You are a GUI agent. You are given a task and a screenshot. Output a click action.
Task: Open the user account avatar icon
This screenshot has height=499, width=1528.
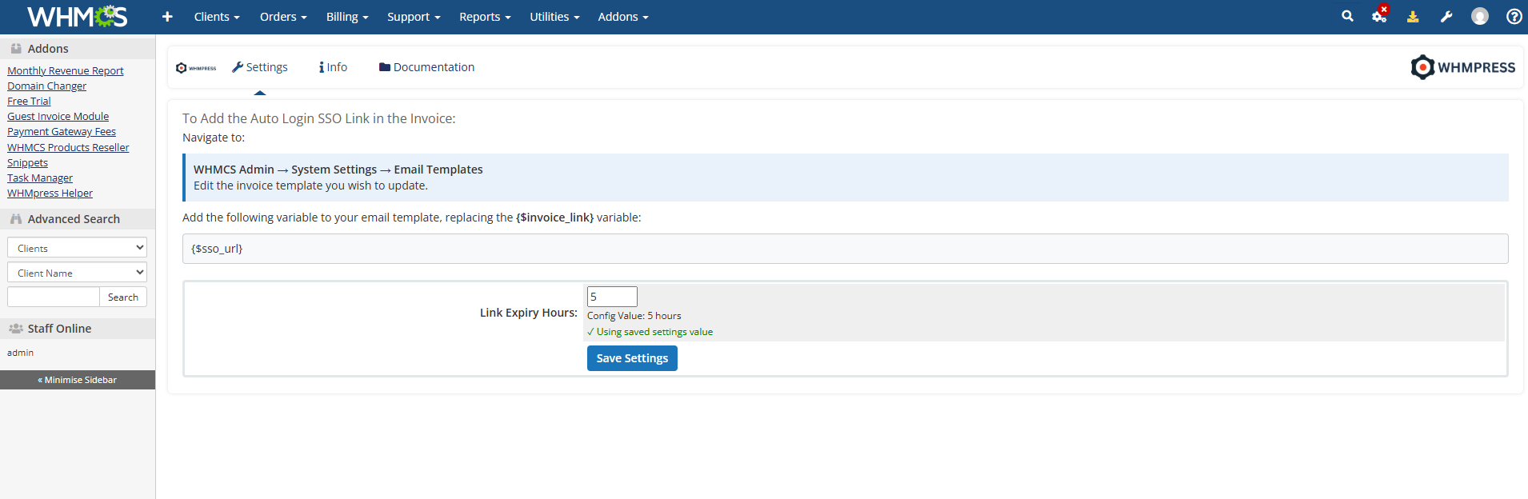coord(1480,17)
